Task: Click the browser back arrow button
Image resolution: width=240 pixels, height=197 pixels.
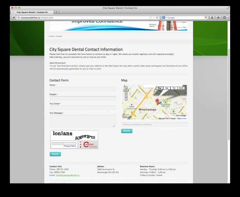Action: point(14,17)
